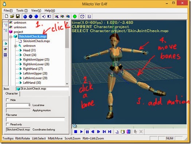The height and width of the screenshot is (144, 191).
Task: Open the Tools menu
Action: 22,11
